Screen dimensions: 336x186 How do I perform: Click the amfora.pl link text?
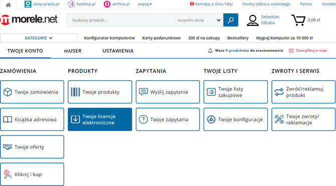121,4
